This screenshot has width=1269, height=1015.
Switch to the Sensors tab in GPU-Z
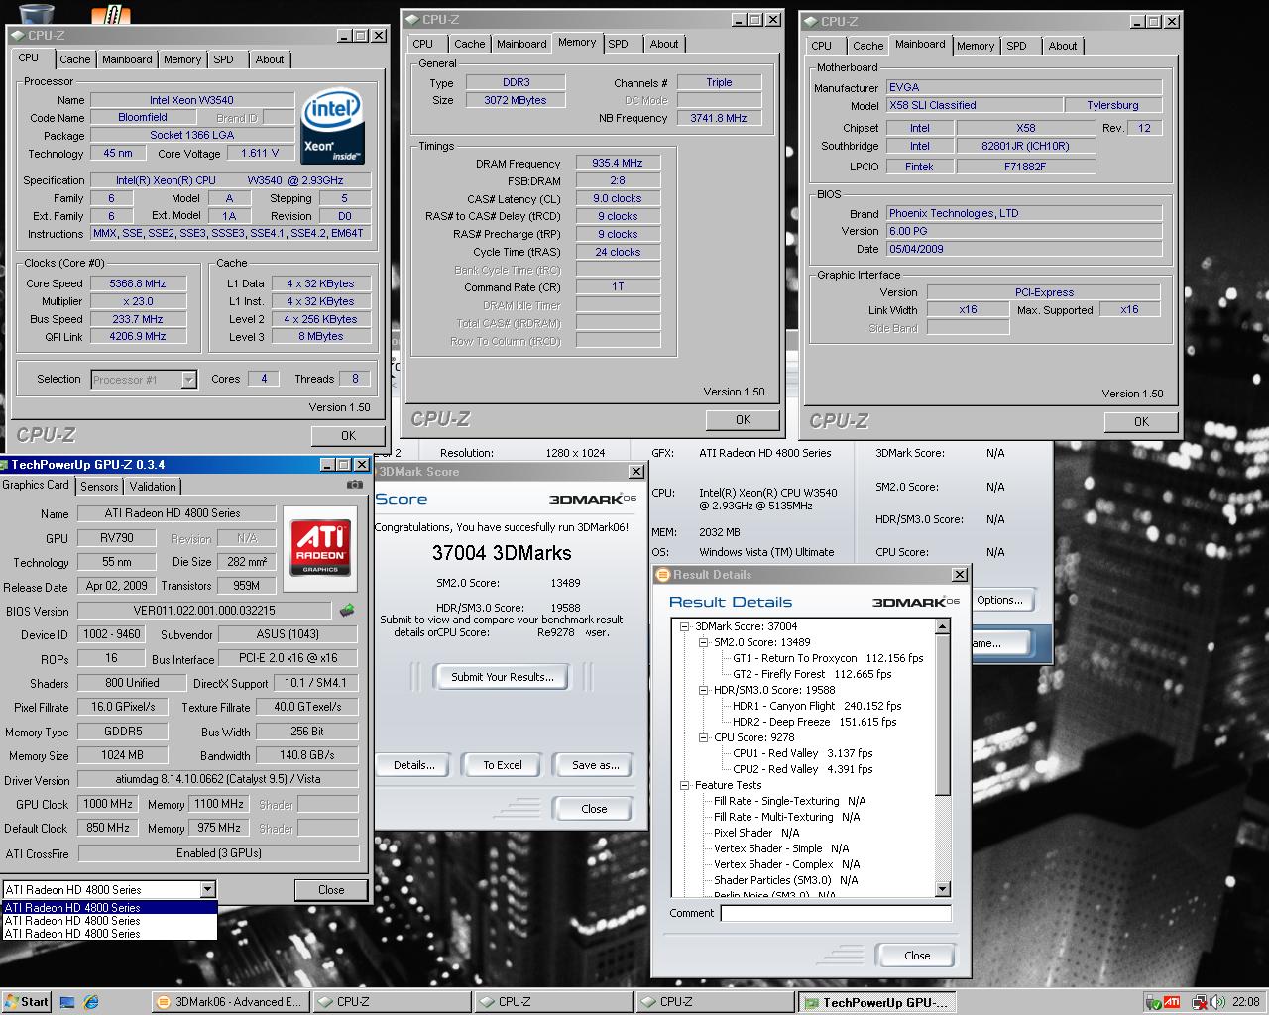99,487
